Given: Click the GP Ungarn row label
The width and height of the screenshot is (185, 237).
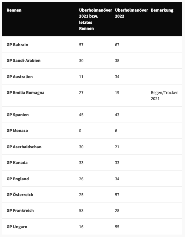Looking at the screenshot, I should point(17,227).
